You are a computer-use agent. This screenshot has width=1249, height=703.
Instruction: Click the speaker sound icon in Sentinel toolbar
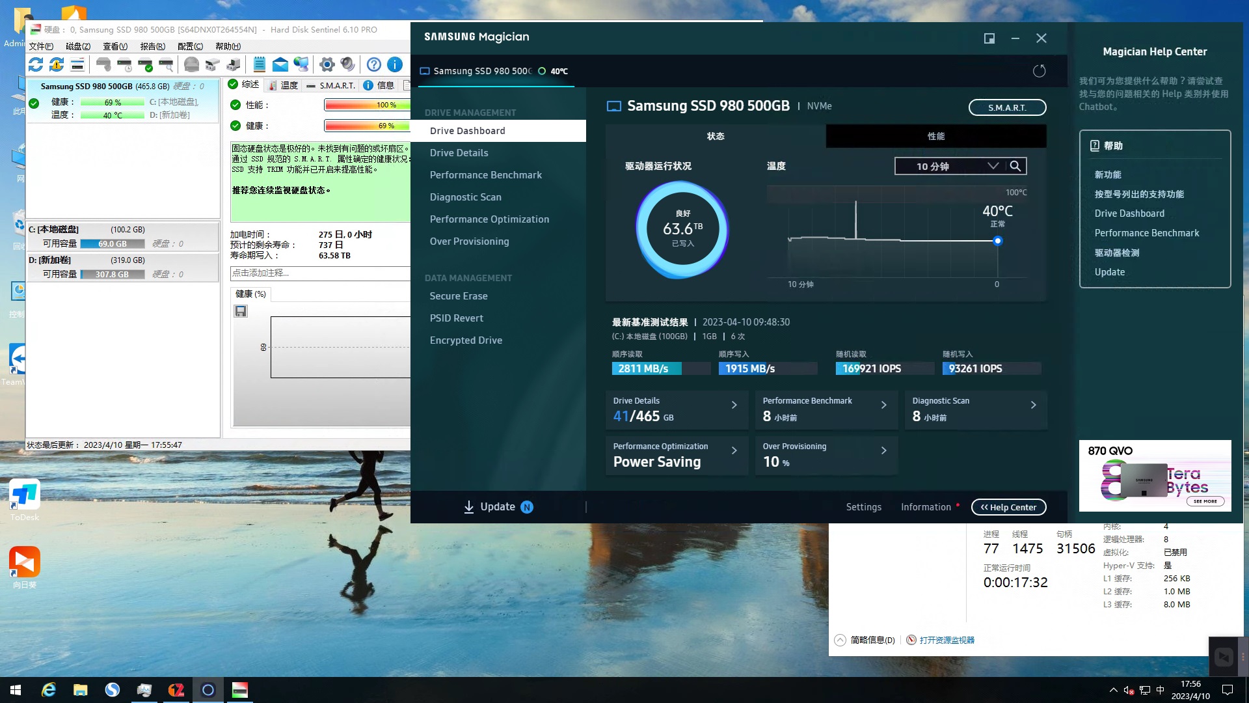click(348, 64)
